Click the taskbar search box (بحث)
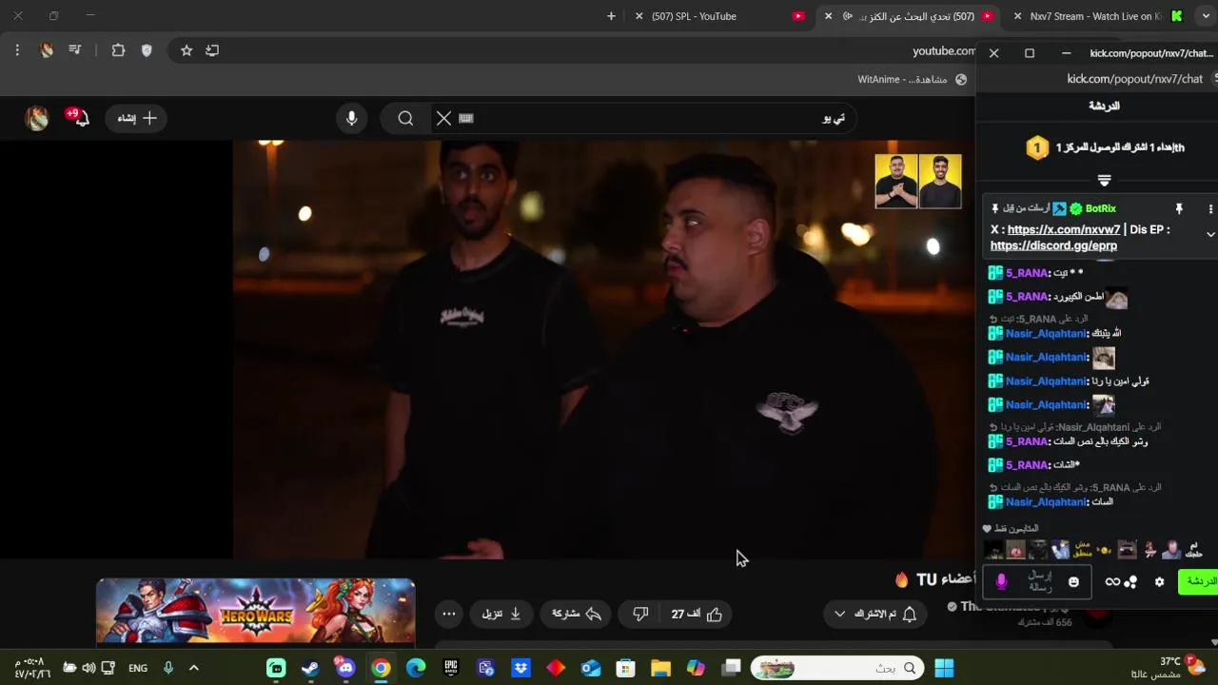 pyautogui.click(x=839, y=668)
